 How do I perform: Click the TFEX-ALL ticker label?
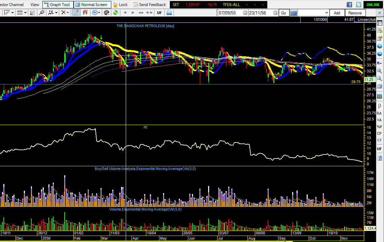[x=231, y=5]
